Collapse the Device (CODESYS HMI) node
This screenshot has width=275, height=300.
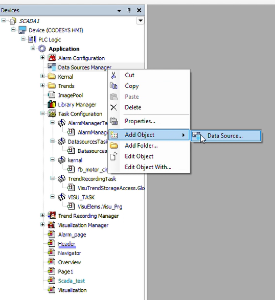click(13, 30)
